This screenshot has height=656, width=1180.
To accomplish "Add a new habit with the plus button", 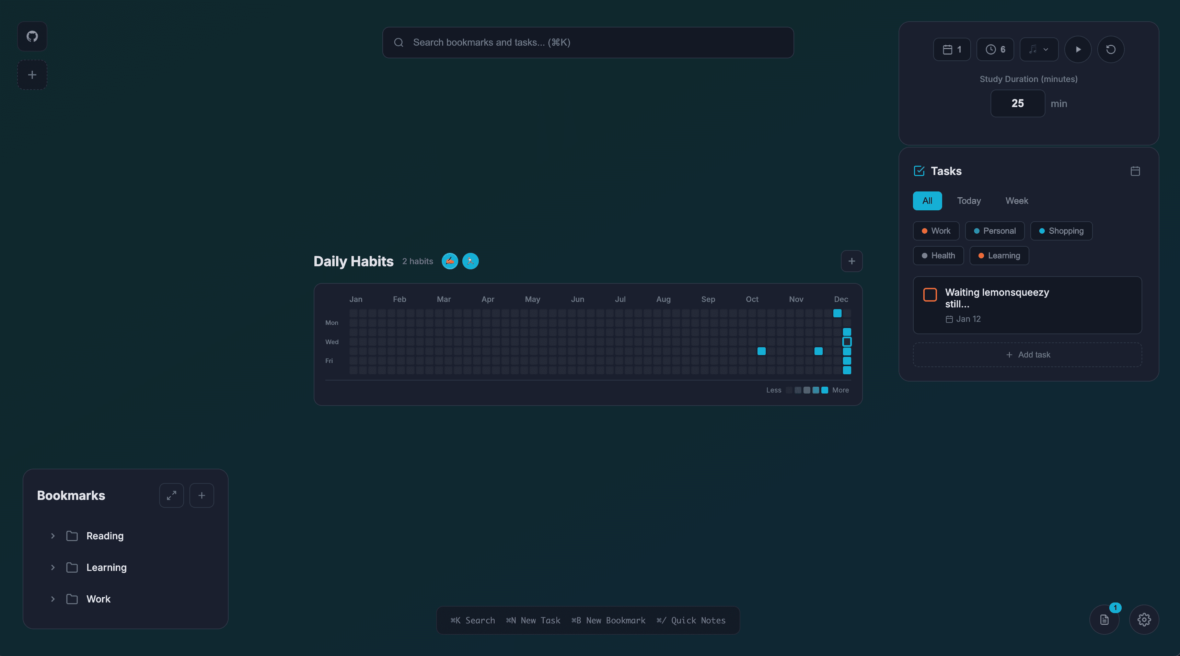I will [851, 261].
